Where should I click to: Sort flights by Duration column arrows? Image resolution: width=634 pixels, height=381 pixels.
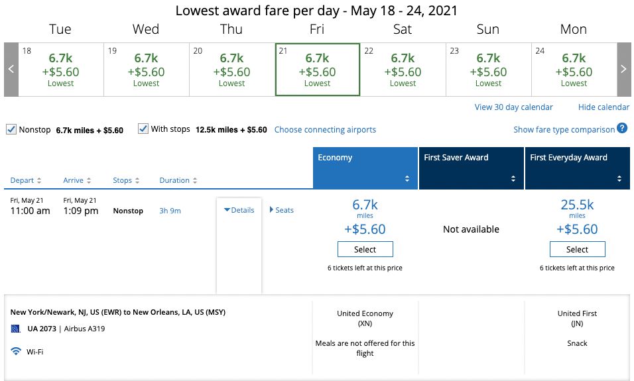tap(195, 181)
